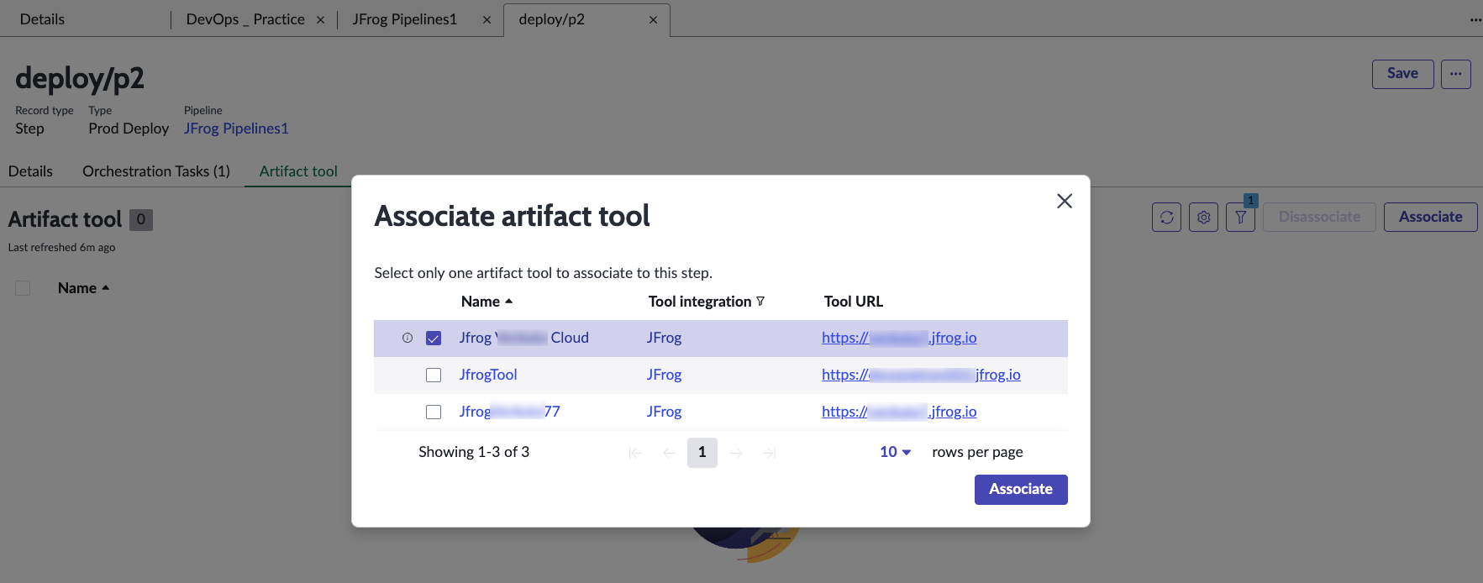
Task: Click page number 1 button
Action: point(702,453)
